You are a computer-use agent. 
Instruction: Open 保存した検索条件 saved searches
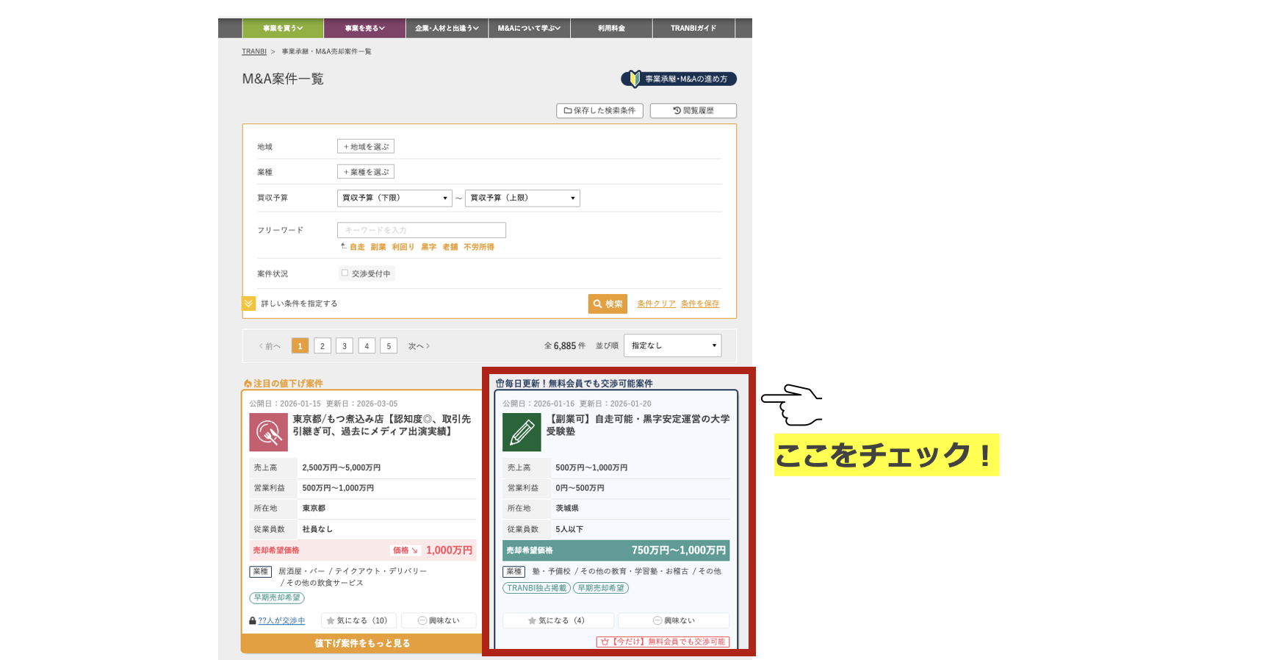(x=599, y=110)
